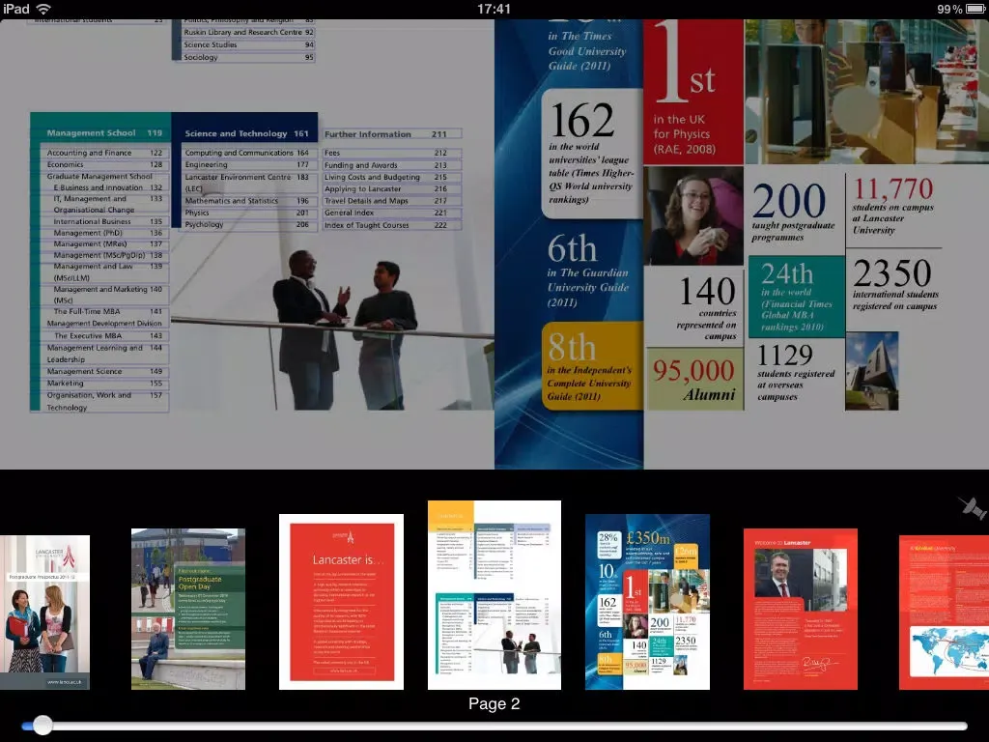This screenshot has height=742, width=989.
Task: Go to Accounting and Finance page 122
Action: pyautogui.click(x=104, y=153)
